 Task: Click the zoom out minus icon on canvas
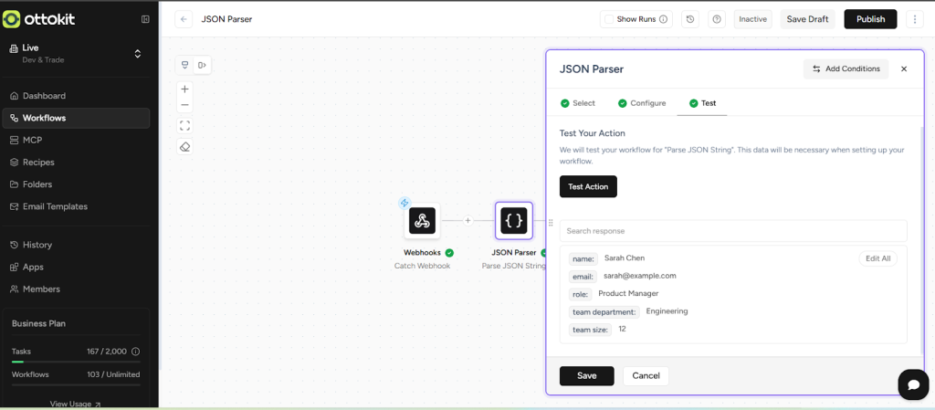point(184,105)
